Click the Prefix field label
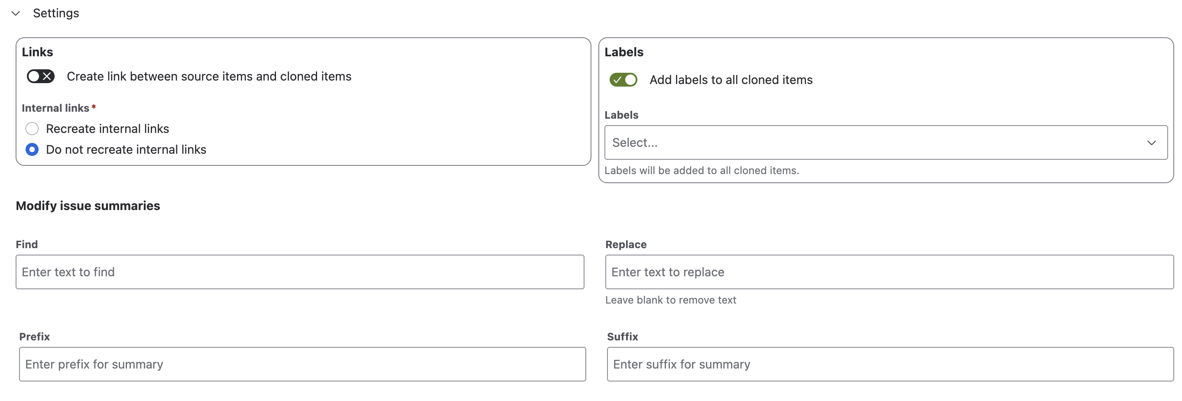 tap(34, 337)
